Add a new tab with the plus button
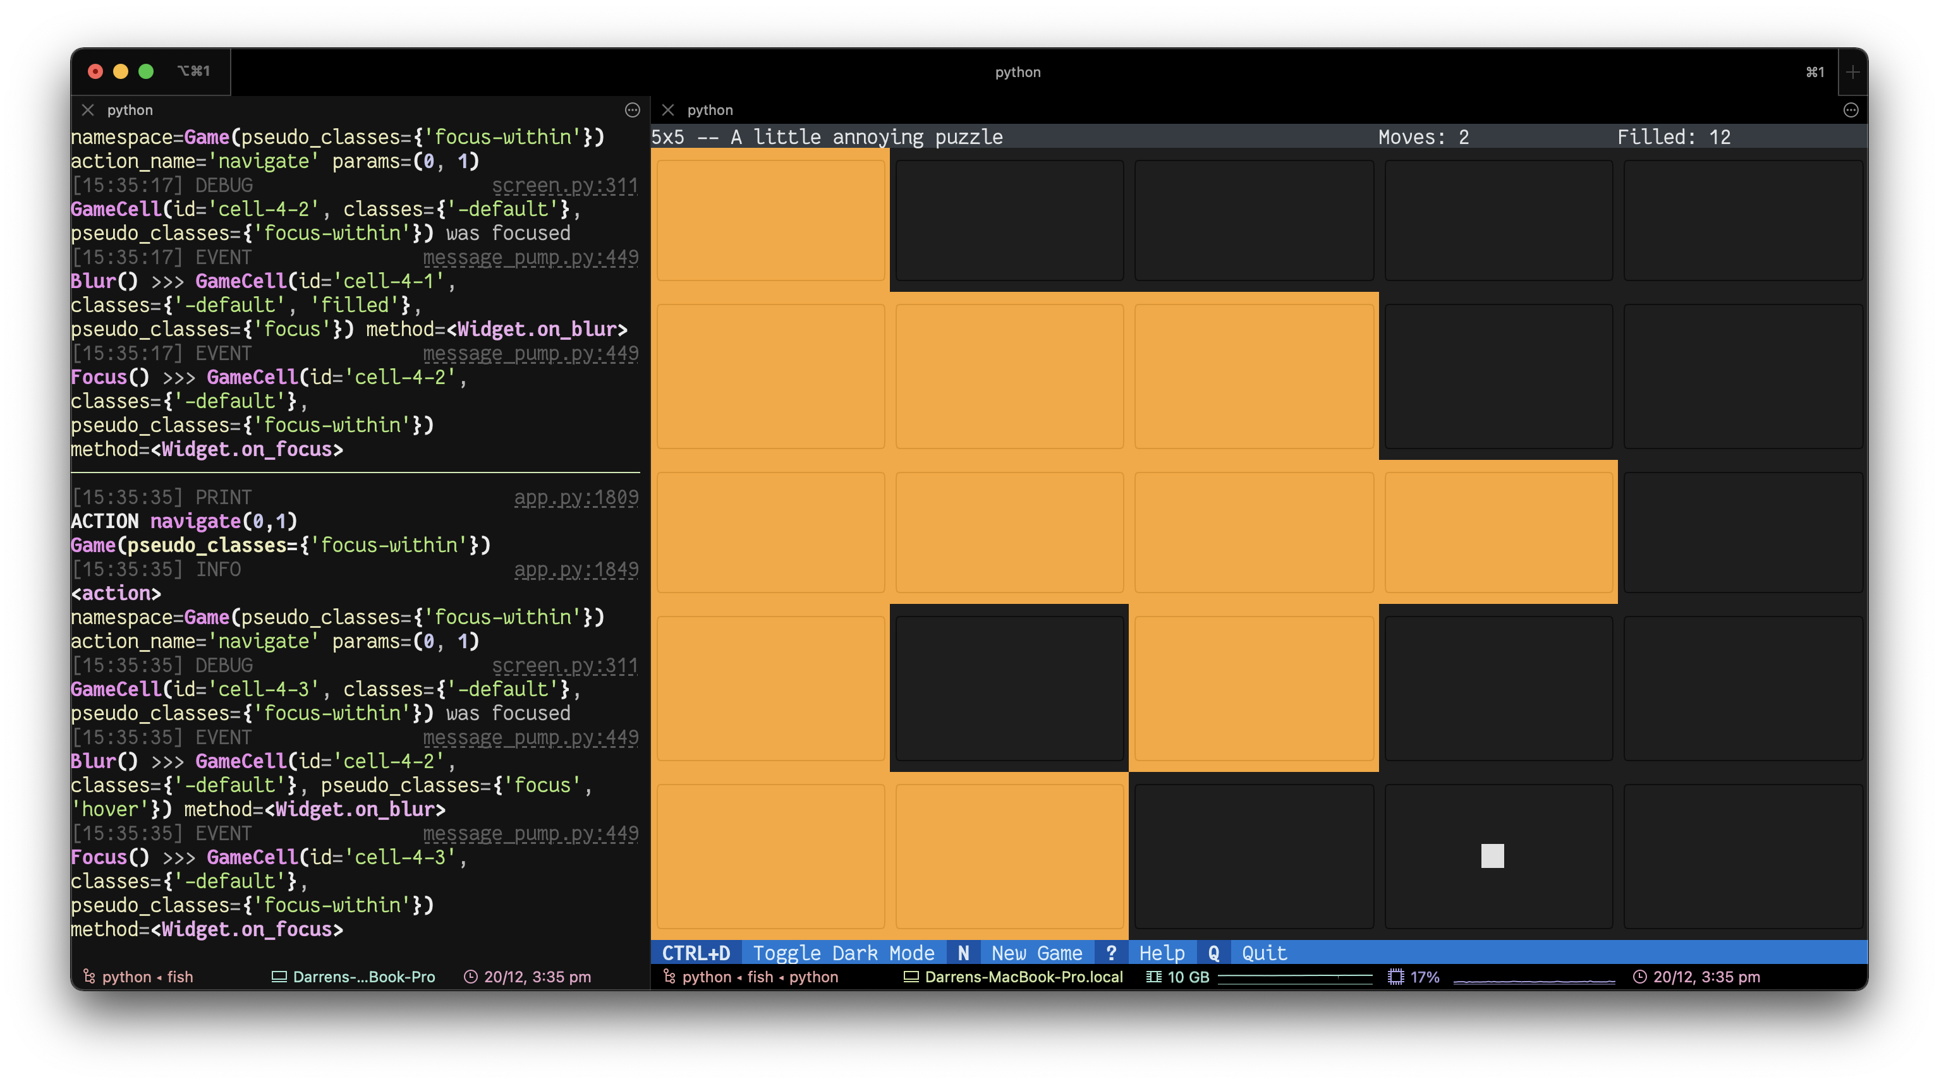This screenshot has height=1084, width=1939. coord(1852,71)
